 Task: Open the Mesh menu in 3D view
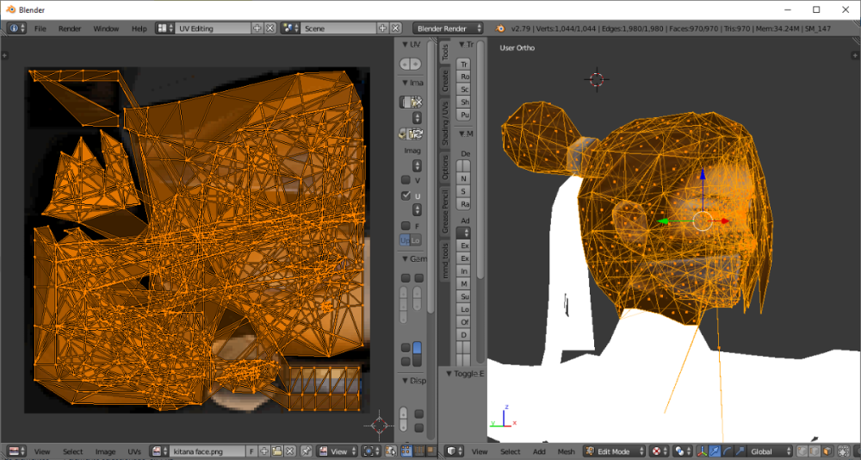coord(566,451)
